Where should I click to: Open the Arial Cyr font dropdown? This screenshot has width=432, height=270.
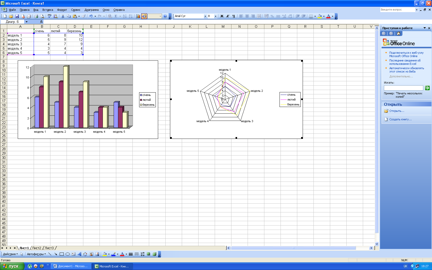tap(205, 16)
